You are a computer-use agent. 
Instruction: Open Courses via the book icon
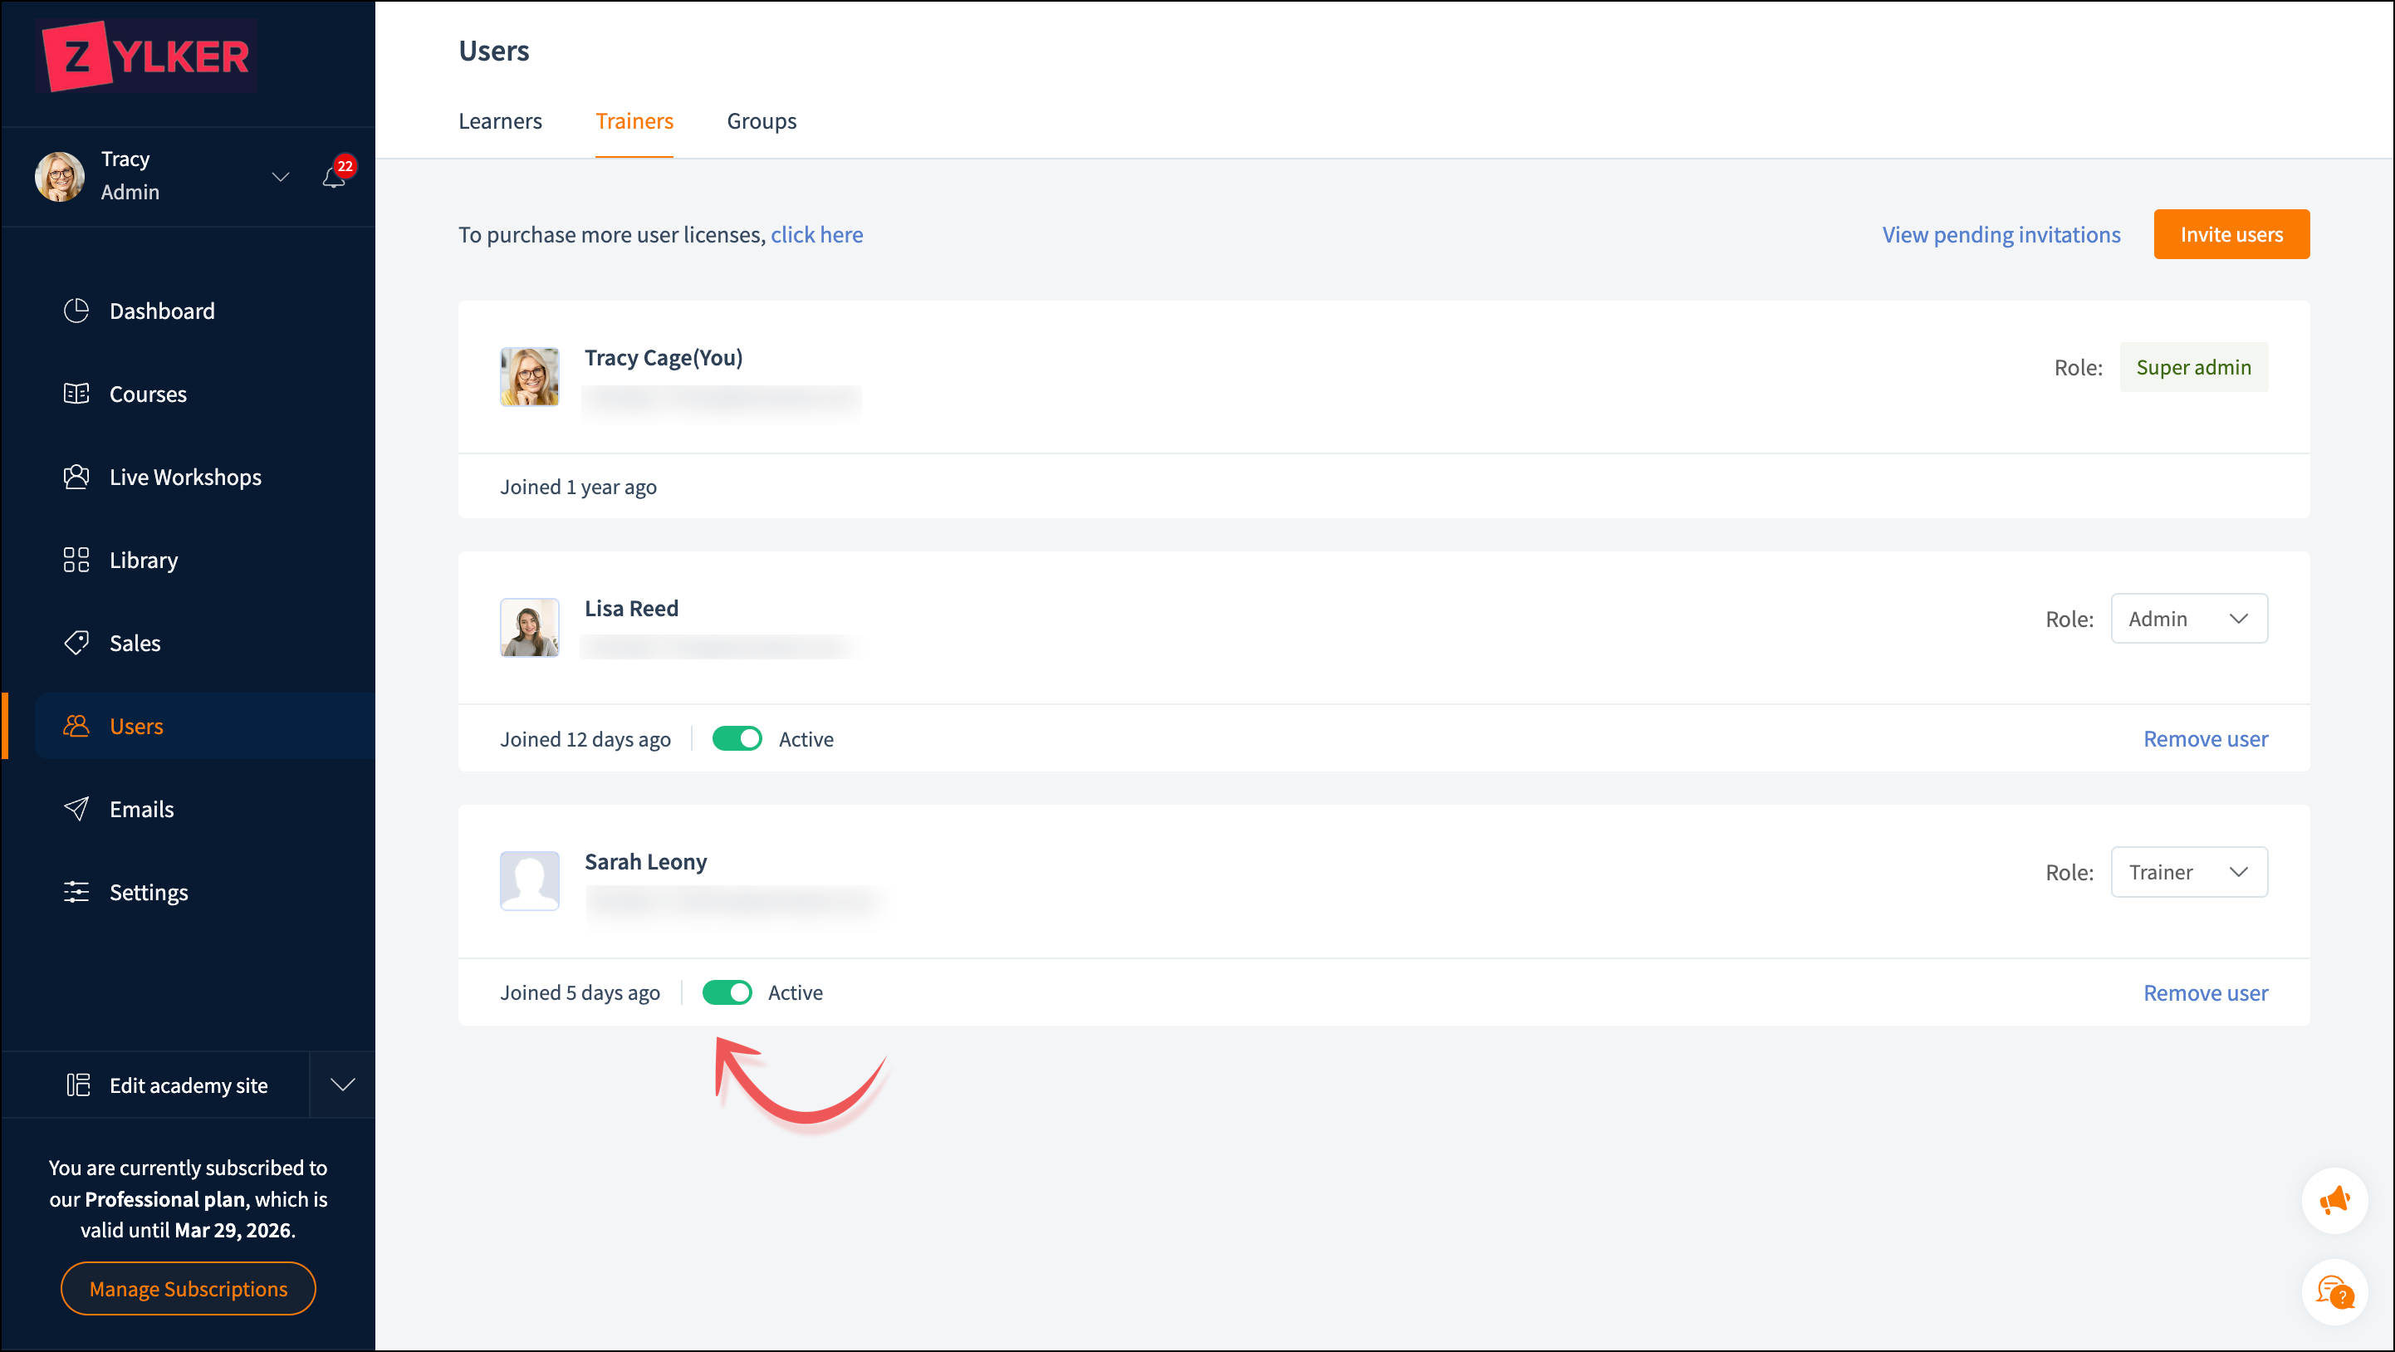point(76,394)
